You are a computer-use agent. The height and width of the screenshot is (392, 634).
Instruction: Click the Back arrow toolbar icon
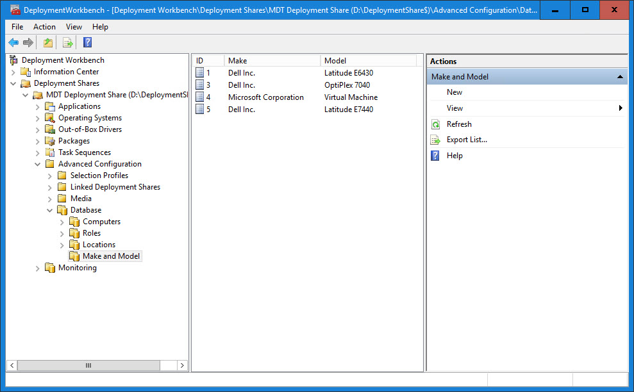click(13, 43)
